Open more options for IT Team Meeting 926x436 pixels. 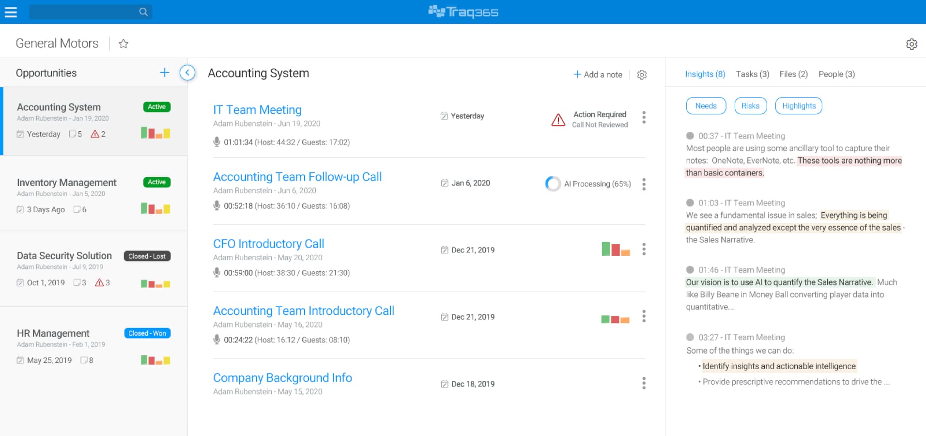[644, 117]
